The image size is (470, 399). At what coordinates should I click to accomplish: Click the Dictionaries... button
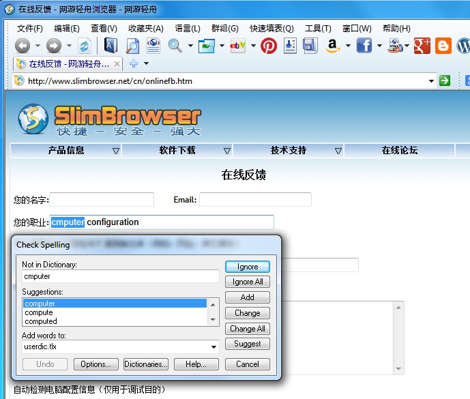[x=146, y=364]
